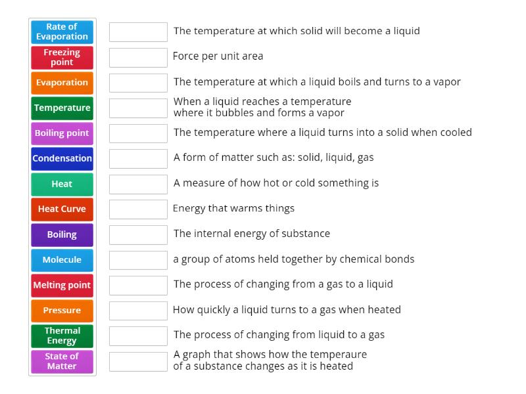Select the Condensation word card
Viewport: 526px width, 394px height.
click(62, 158)
